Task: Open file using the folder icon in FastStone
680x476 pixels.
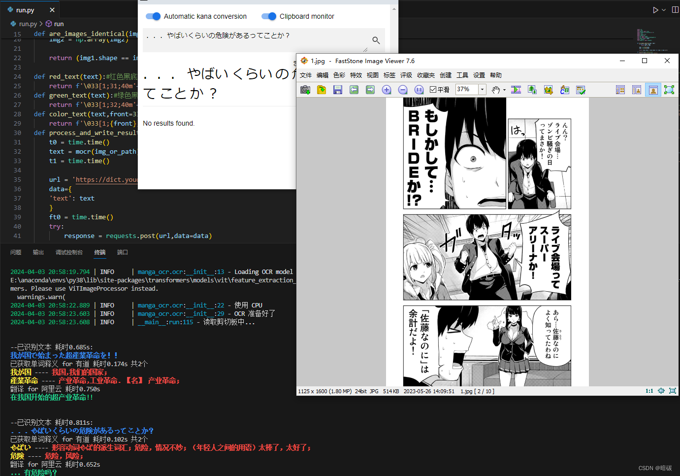Action: [322, 90]
